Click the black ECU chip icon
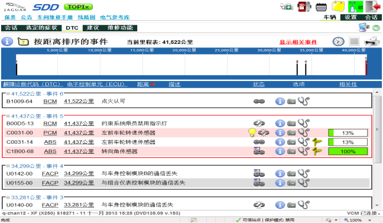Viewport: 383px width, 223px height. tap(321, 7)
